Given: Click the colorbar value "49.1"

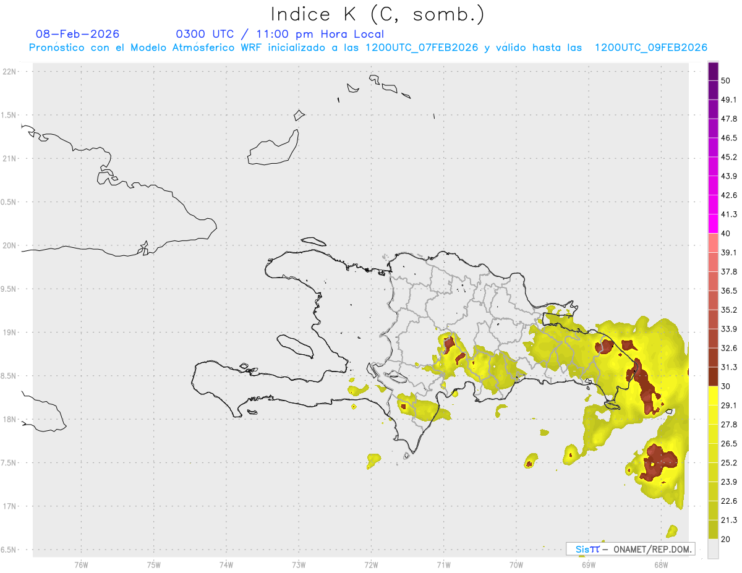Looking at the screenshot, I should click(x=729, y=100).
